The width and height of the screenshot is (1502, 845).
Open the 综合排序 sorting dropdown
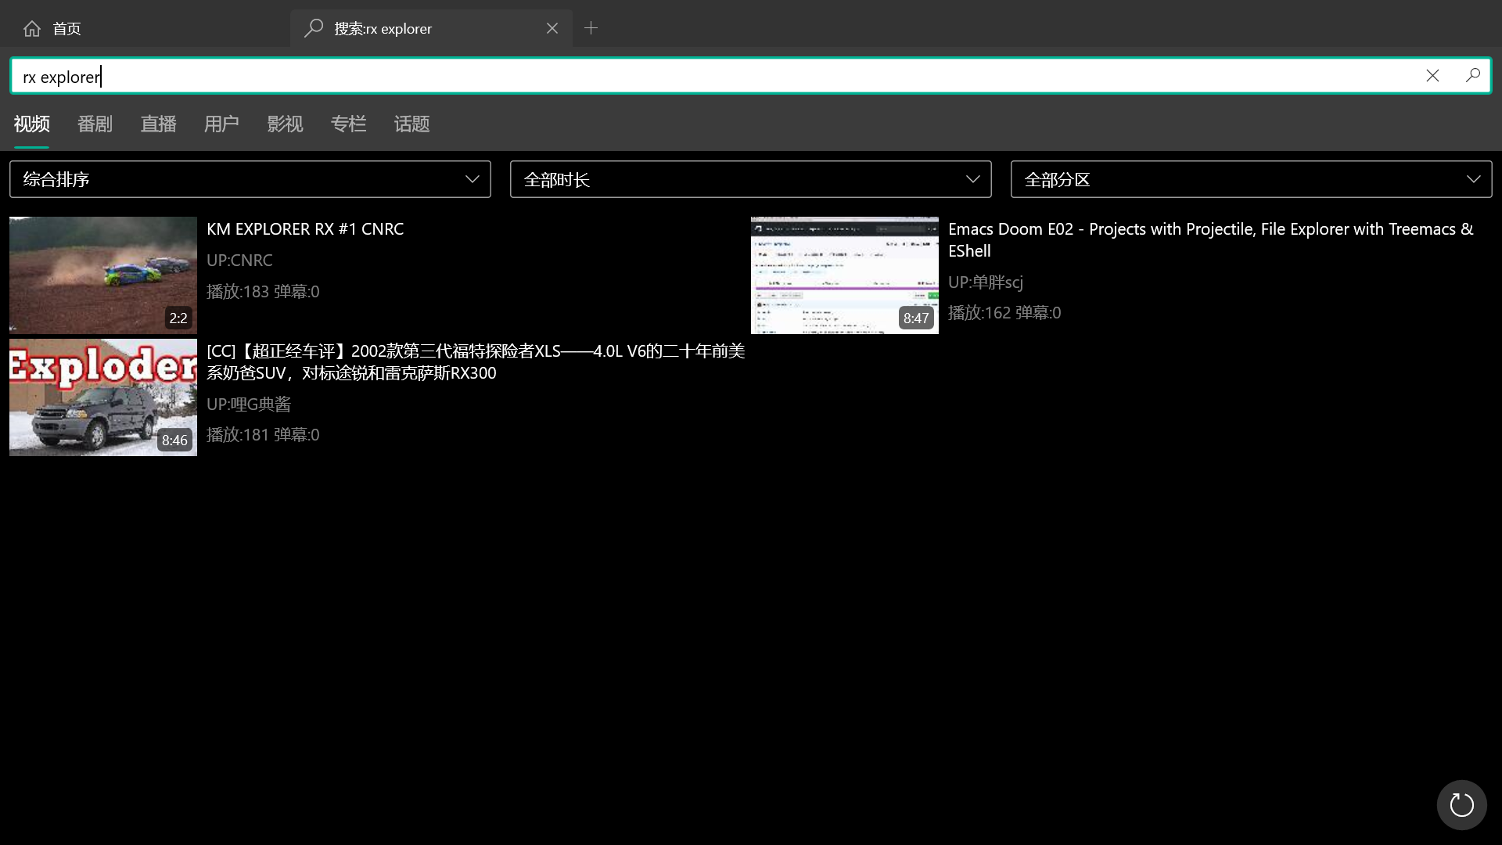250,179
